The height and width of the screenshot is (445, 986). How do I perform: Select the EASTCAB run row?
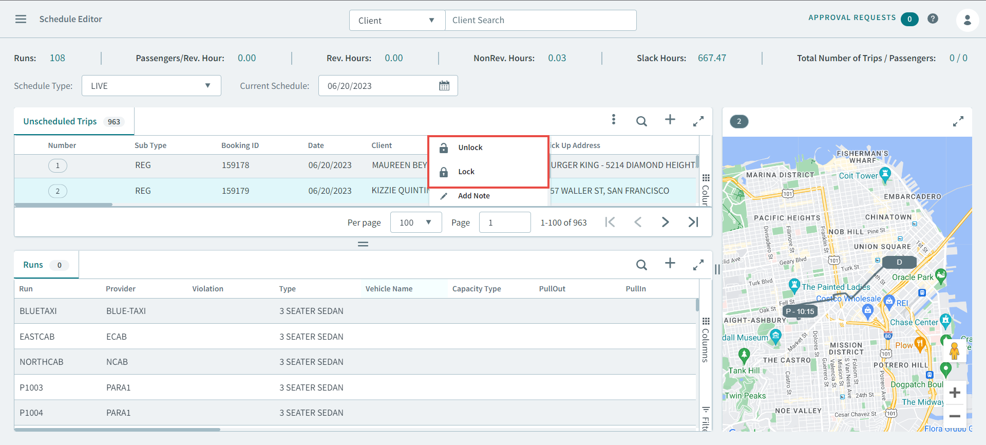355,337
